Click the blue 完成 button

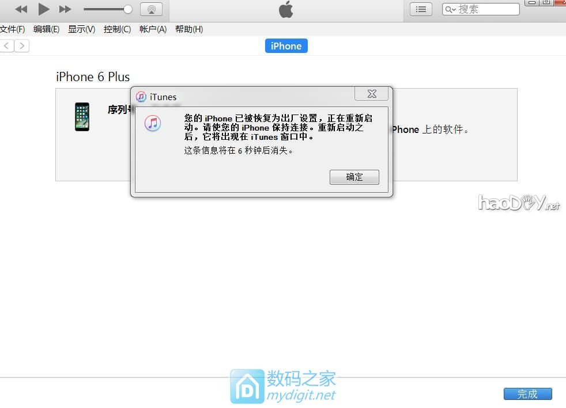527,394
